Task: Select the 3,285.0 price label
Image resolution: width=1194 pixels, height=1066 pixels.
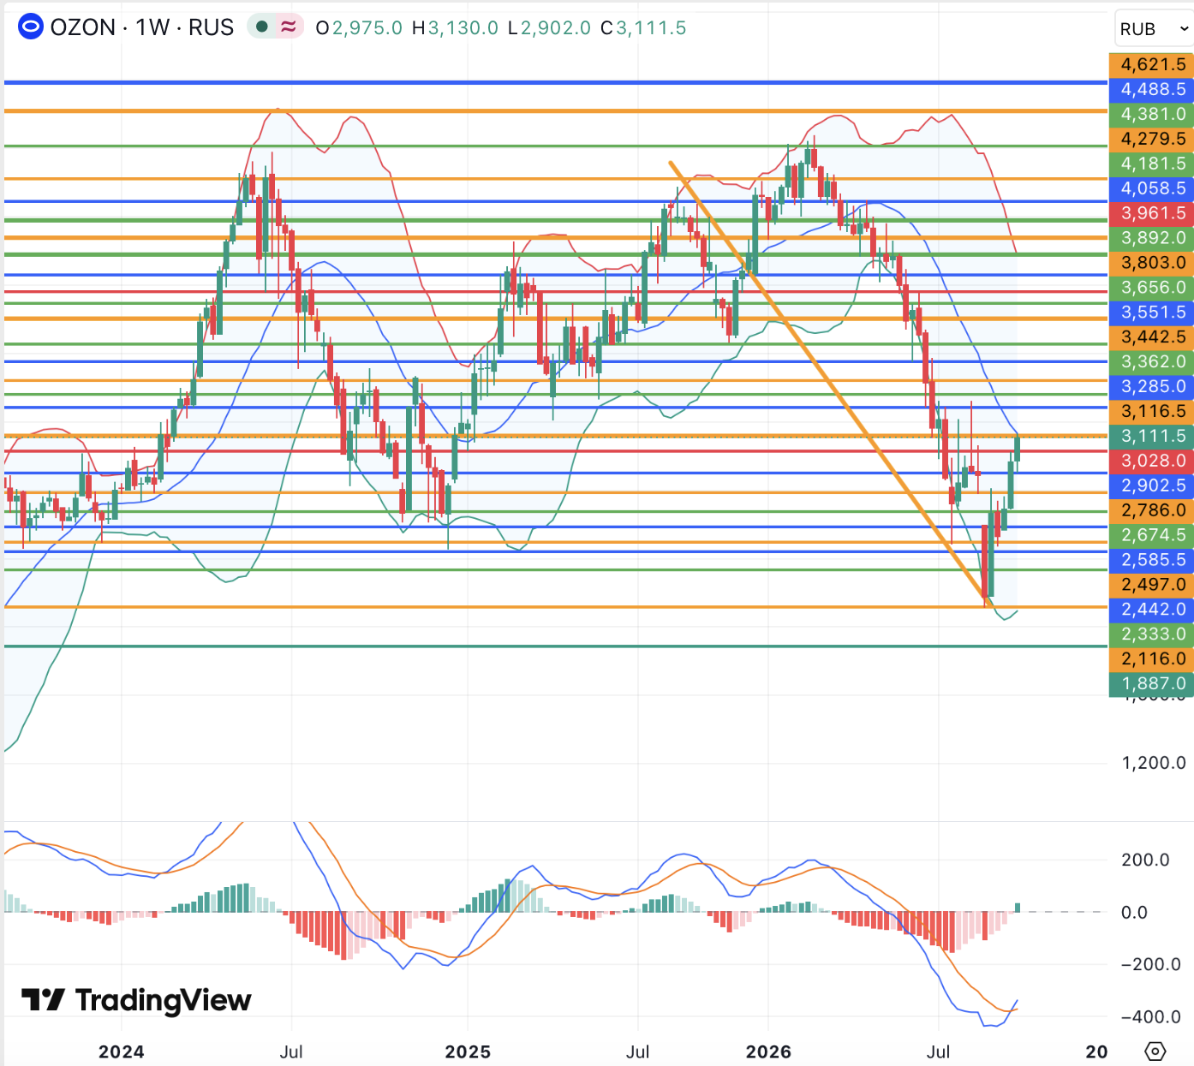Action: 1151,387
